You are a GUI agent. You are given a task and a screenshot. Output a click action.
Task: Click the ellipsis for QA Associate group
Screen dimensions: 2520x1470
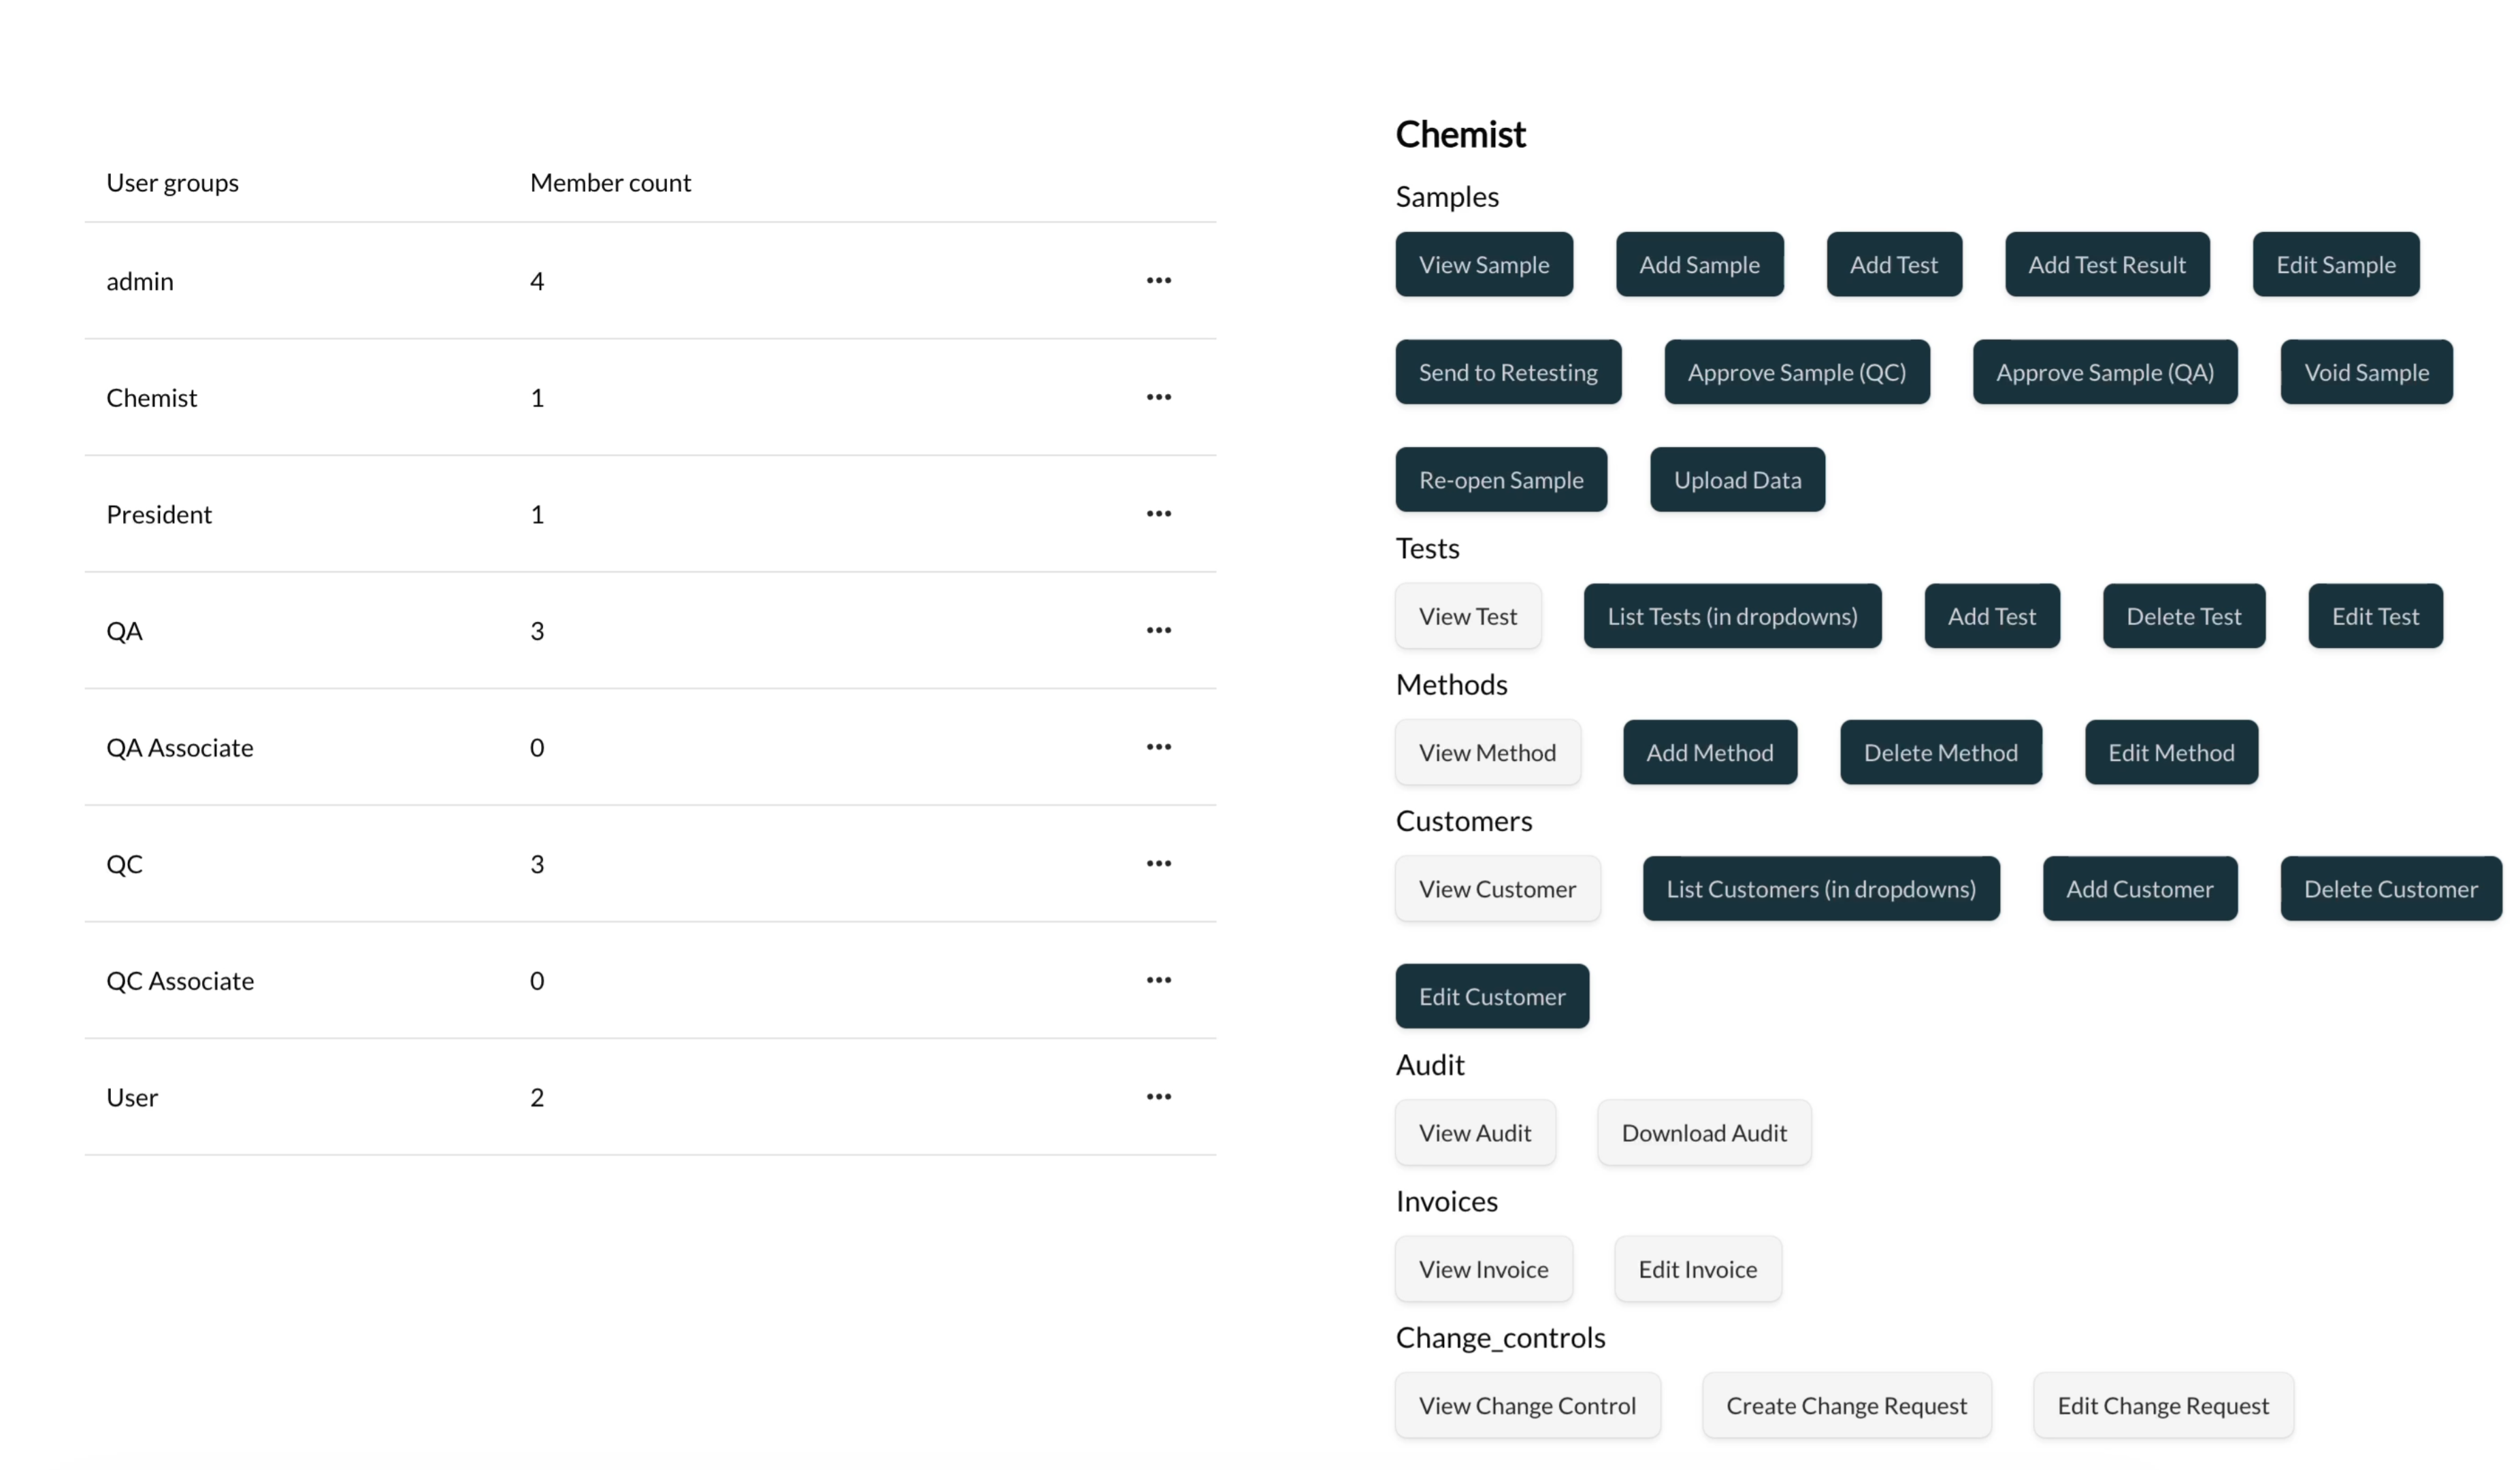[1158, 747]
